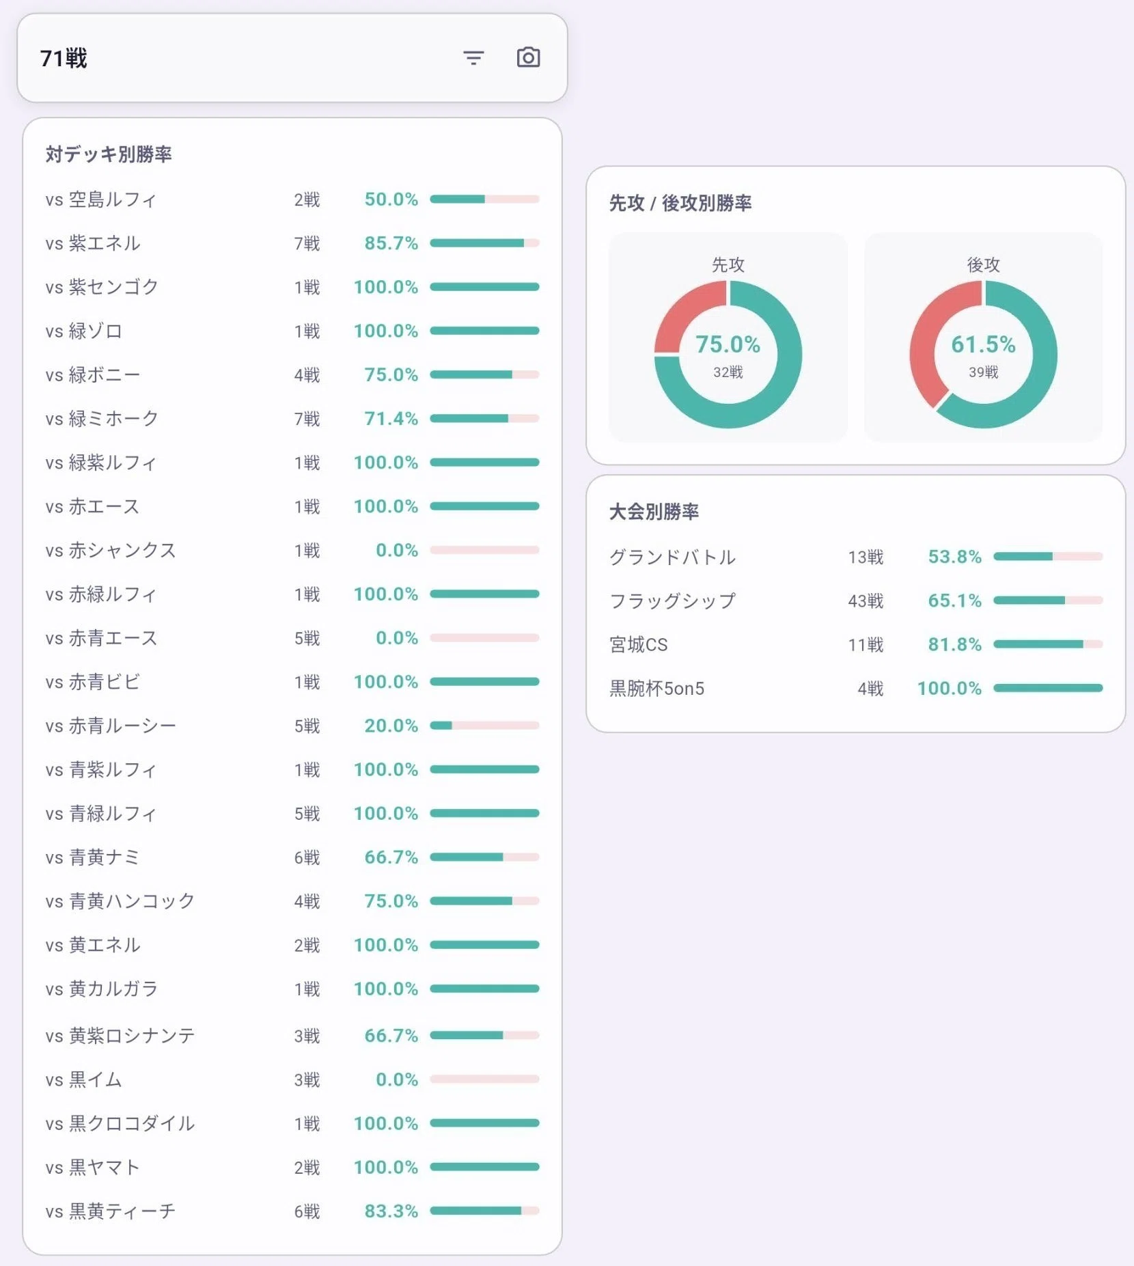Click the 大会別勝率 heading
1134x1266 pixels.
point(654,512)
